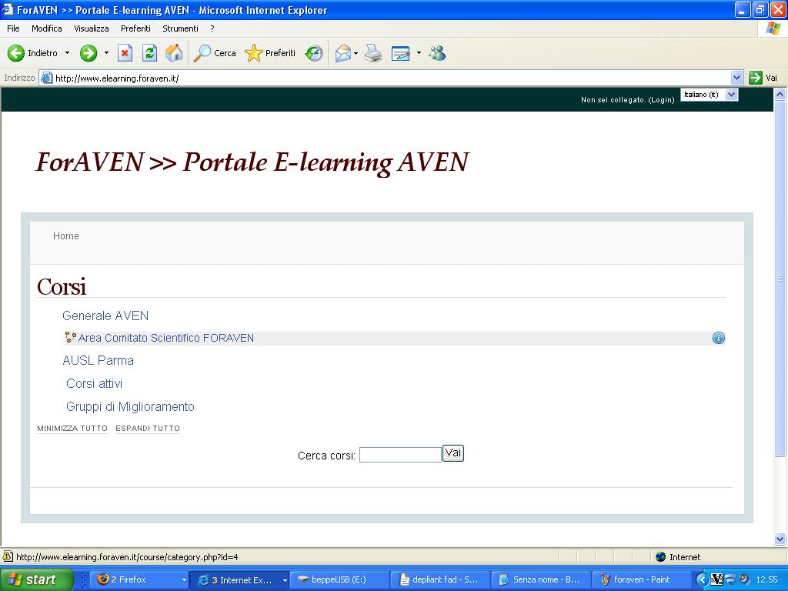Switch to Senza nome taskbar window

pos(541,580)
